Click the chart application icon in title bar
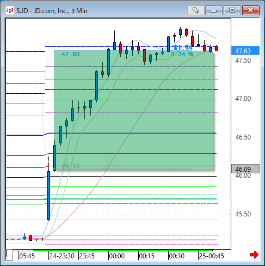 pos(10,11)
